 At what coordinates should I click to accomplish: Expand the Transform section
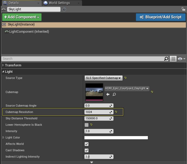(x=3, y=65)
